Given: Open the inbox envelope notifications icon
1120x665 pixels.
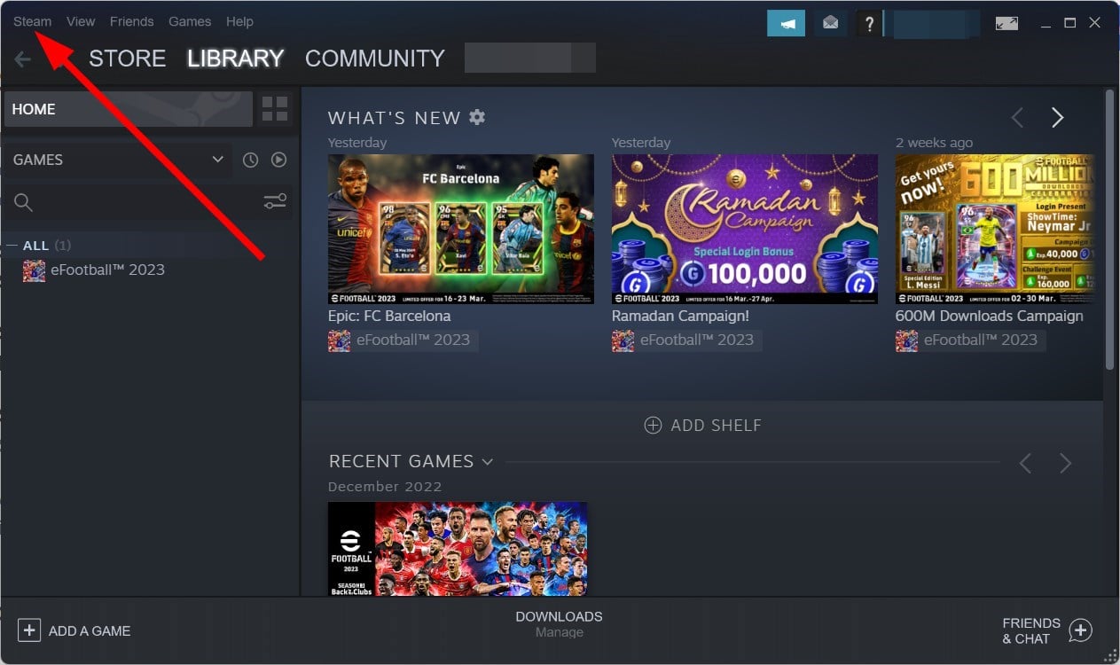Looking at the screenshot, I should 830,23.
